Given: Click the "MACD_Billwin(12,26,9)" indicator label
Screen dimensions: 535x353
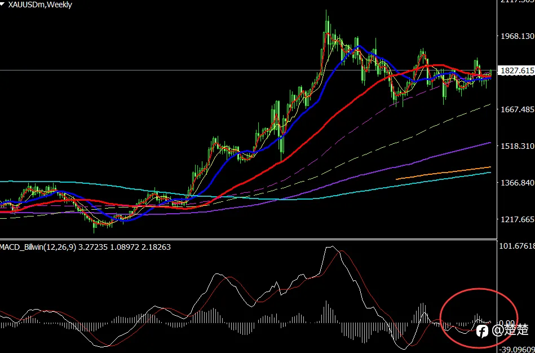Looking at the screenshot, I should (x=38, y=247).
